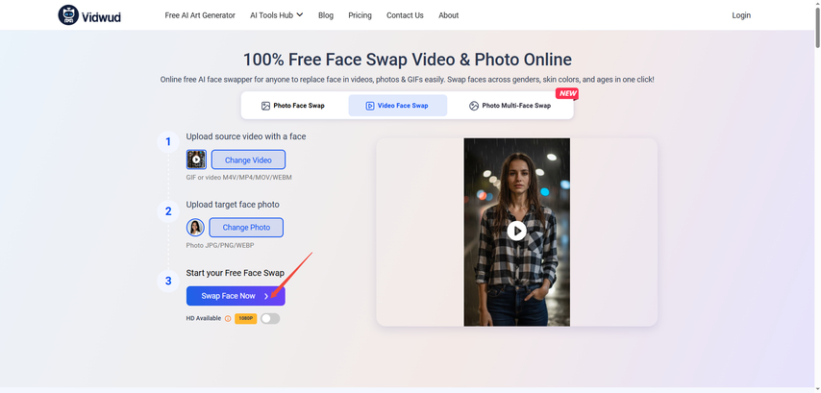Click 'Start your Free Face Swap' text
The height and width of the screenshot is (393, 821).
236,273
